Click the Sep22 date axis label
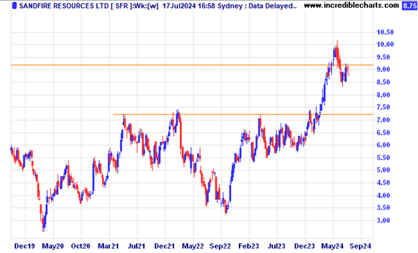The height and width of the screenshot is (253, 418). (x=220, y=246)
